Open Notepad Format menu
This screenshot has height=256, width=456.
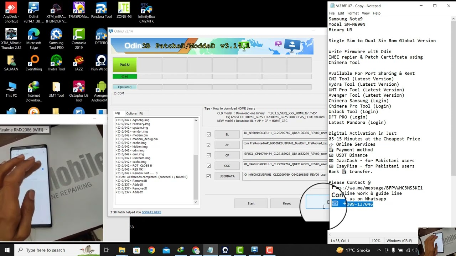tap(353, 13)
